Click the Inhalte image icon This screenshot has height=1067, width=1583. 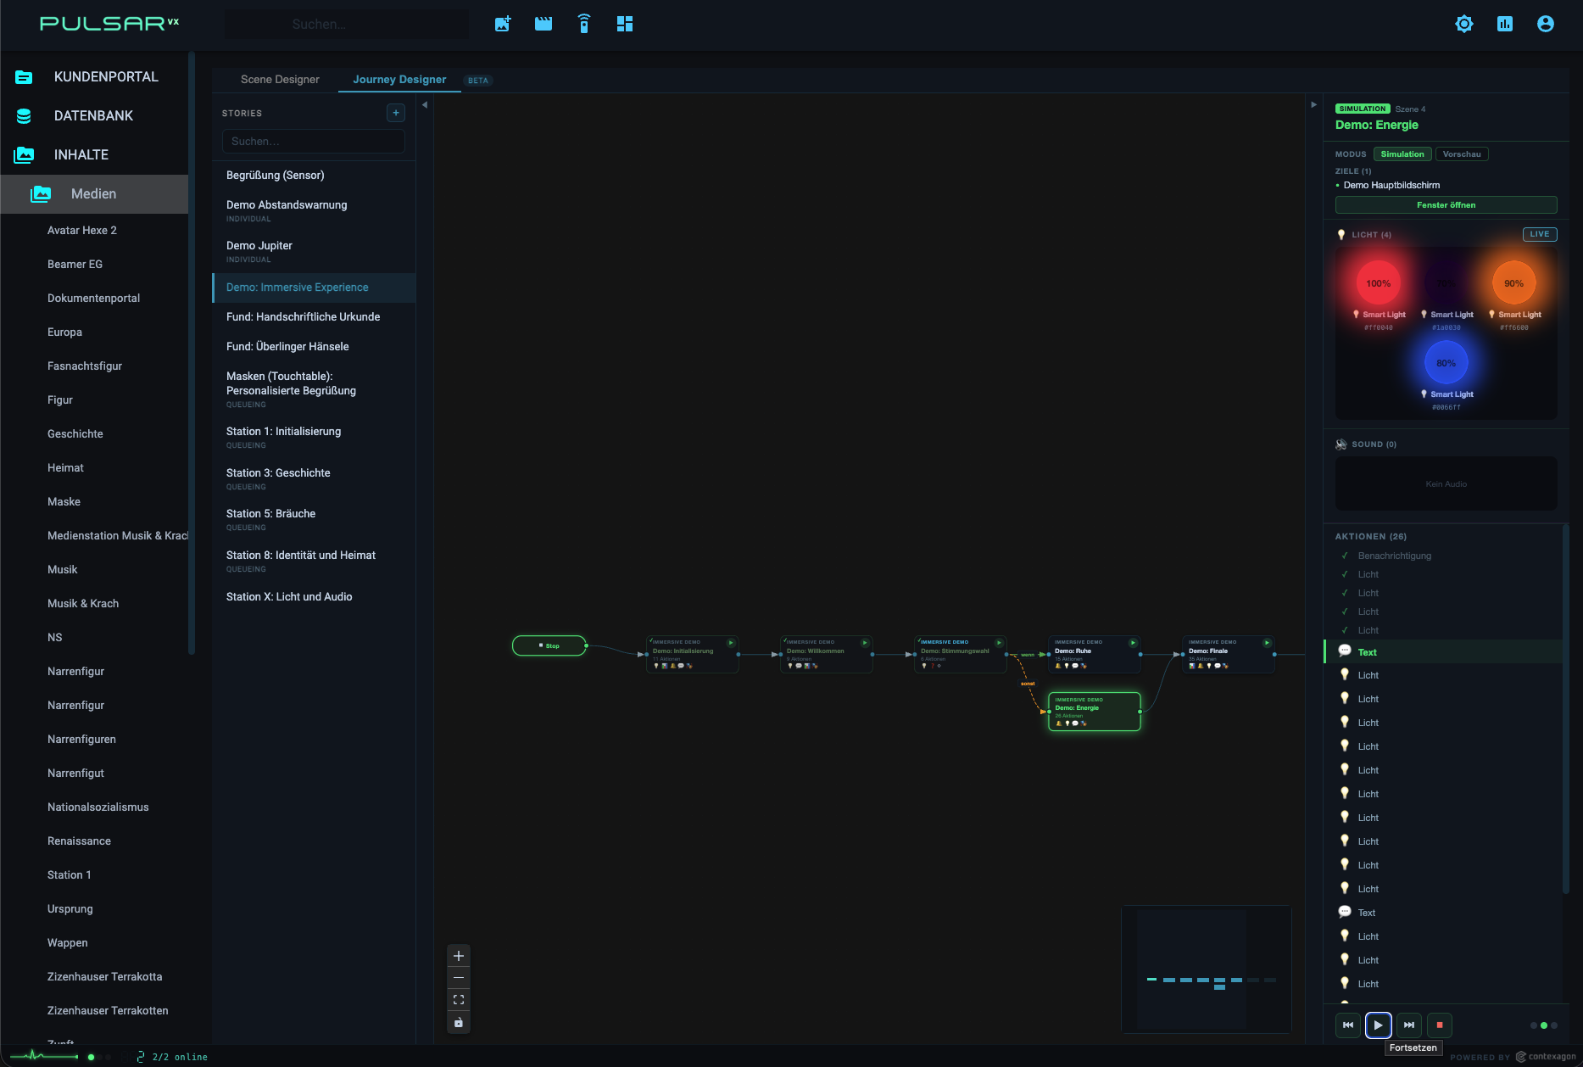24,155
